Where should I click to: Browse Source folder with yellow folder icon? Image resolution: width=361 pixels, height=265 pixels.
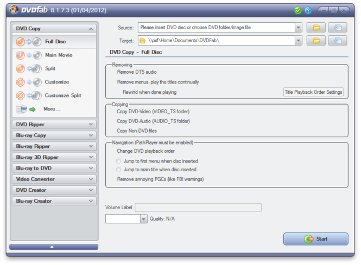[316, 28]
